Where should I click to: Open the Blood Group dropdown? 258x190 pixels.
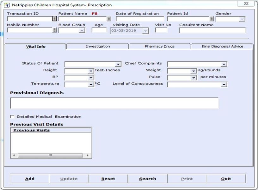[x=82, y=30]
